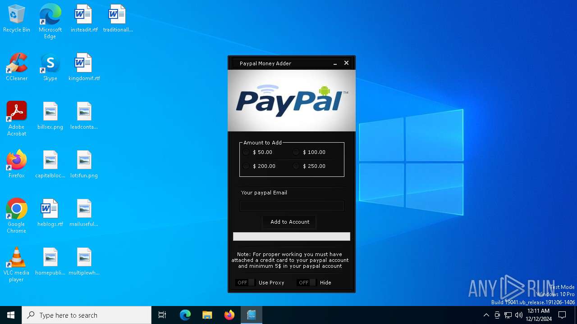This screenshot has width=577, height=324.
Task: Open the Google Chrome desktop shortcut
Action: [x=17, y=216]
